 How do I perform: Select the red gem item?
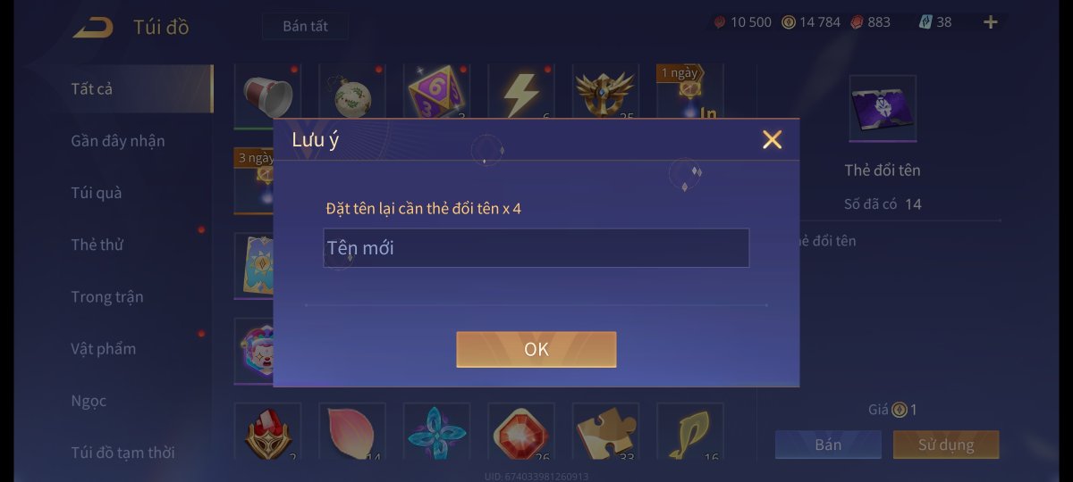tap(520, 432)
